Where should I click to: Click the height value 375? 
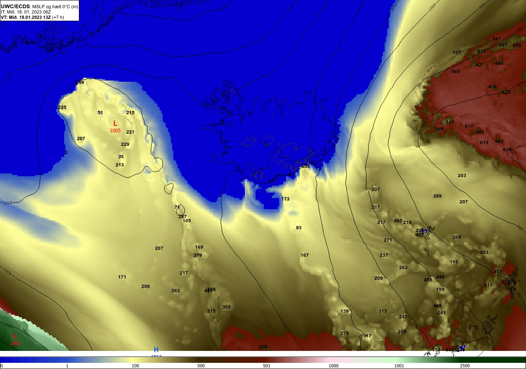click(473, 327)
